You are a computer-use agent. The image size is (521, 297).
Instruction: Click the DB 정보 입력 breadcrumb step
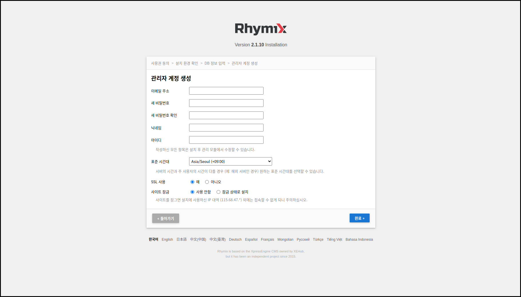click(x=215, y=63)
